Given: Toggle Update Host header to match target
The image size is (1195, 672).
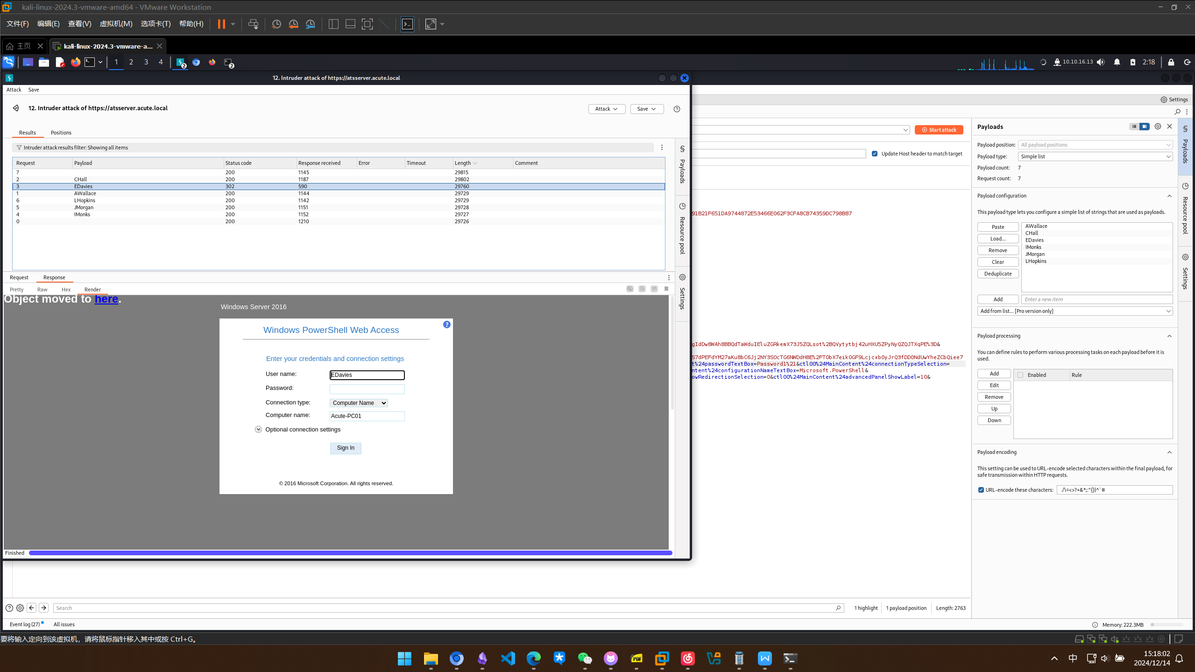Looking at the screenshot, I should pyautogui.click(x=875, y=154).
